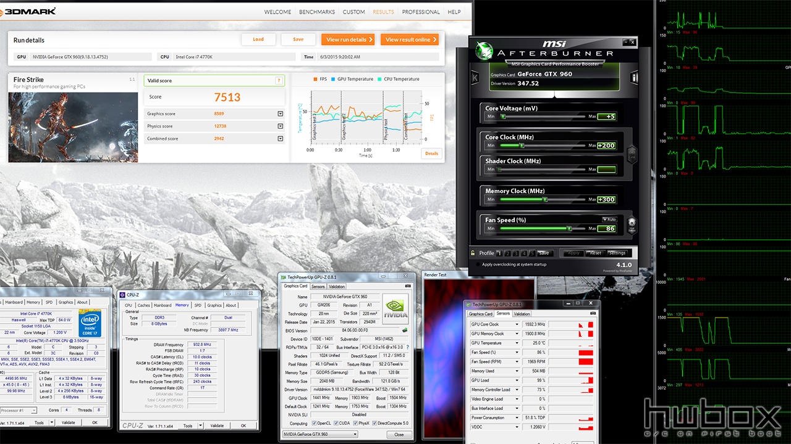Switch to the Caches tab in CPU-Z
The height and width of the screenshot is (444, 791).
tap(143, 305)
